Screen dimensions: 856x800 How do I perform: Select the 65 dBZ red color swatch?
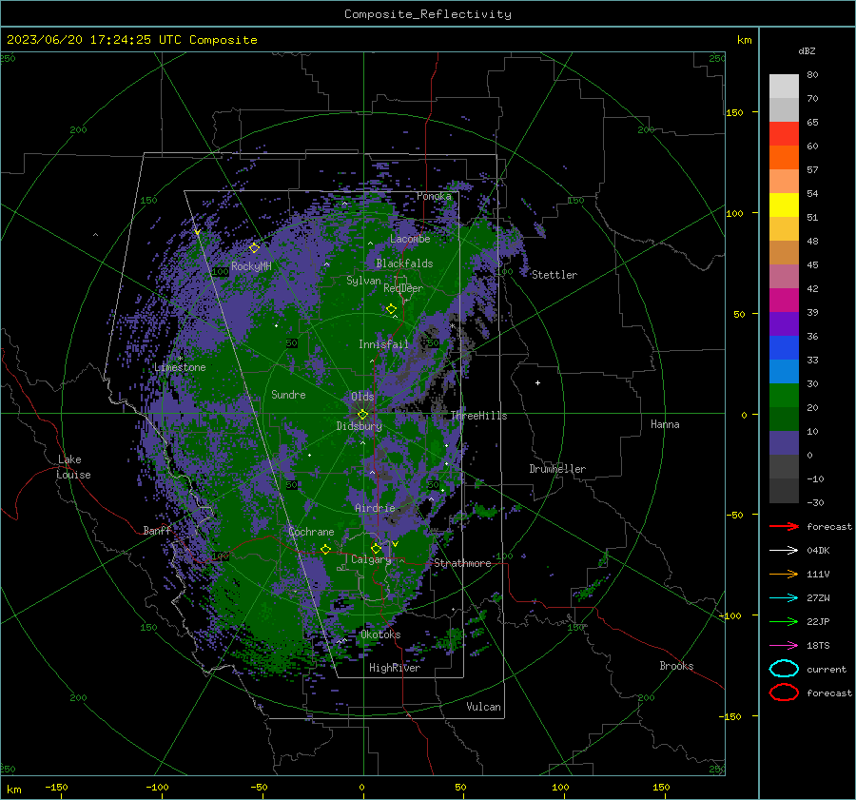click(x=784, y=134)
